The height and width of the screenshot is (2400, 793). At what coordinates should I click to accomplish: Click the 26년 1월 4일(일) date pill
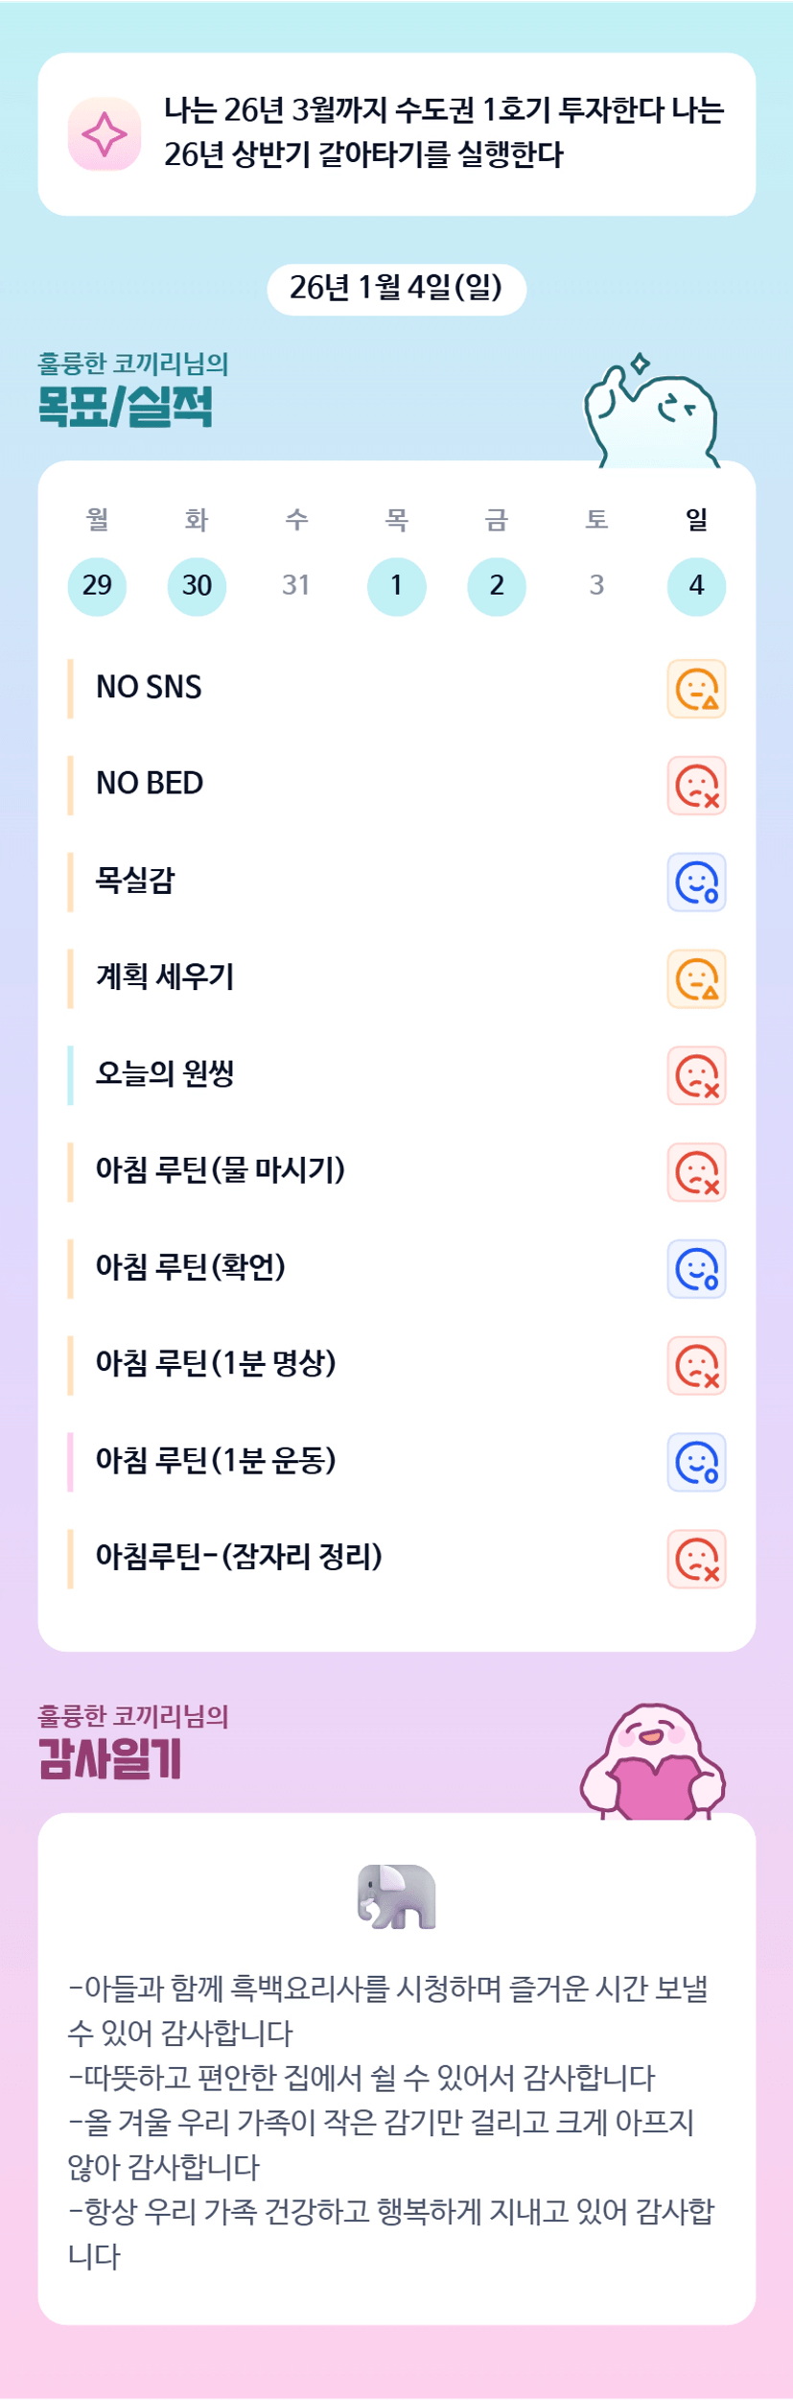(396, 289)
